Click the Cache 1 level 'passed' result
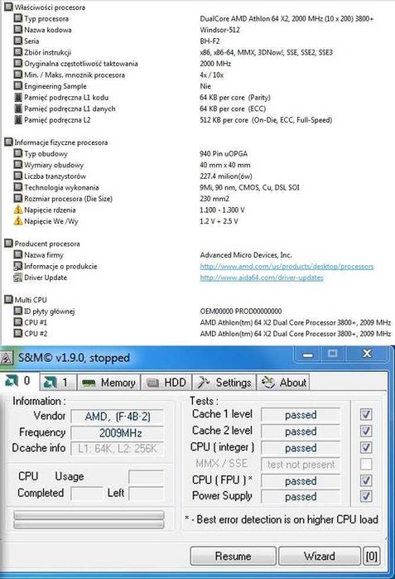Screen dimensions: 395x579 [x=301, y=415]
